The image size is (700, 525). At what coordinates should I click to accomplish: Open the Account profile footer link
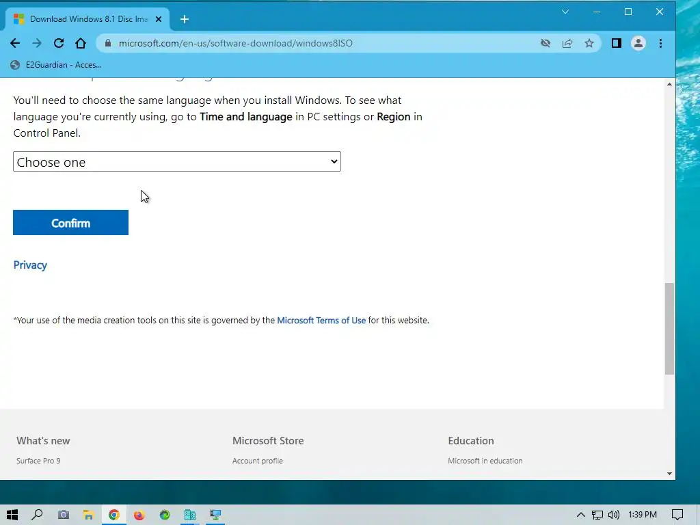pos(258,461)
